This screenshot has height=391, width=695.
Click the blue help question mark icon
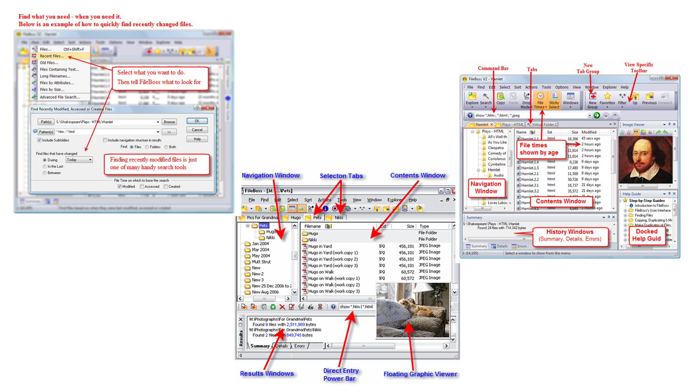[470, 115]
